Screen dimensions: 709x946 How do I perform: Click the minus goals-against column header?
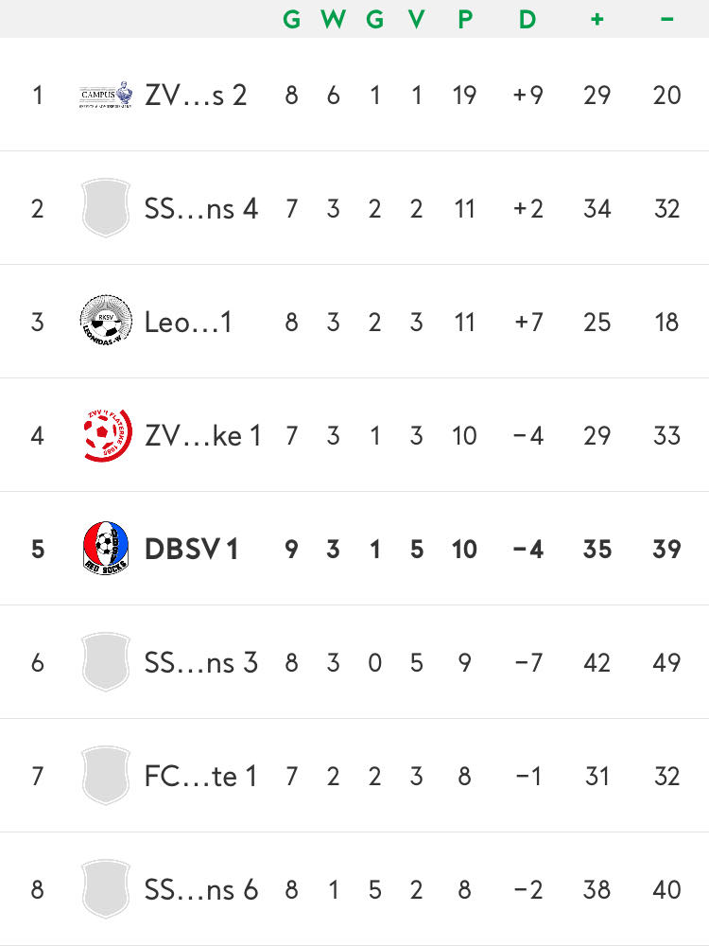[x=666, y=19]
